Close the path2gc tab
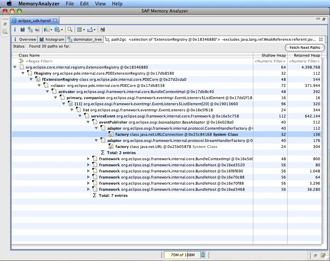This screenshot has height=261, width=330. (x=321, y=39)
